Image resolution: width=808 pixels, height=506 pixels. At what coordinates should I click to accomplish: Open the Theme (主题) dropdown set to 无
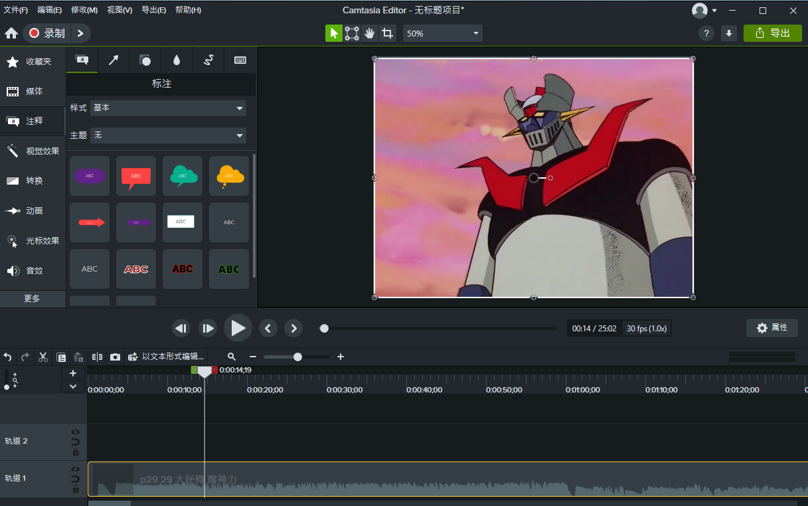coord(168,135)
